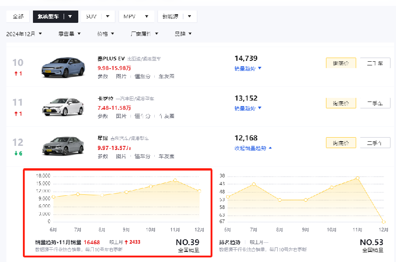Click the 7.48-11.58万 price text

(x=114, y=108)
